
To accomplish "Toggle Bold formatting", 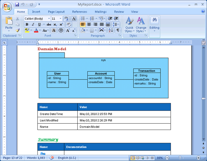I will click(27, 24).
